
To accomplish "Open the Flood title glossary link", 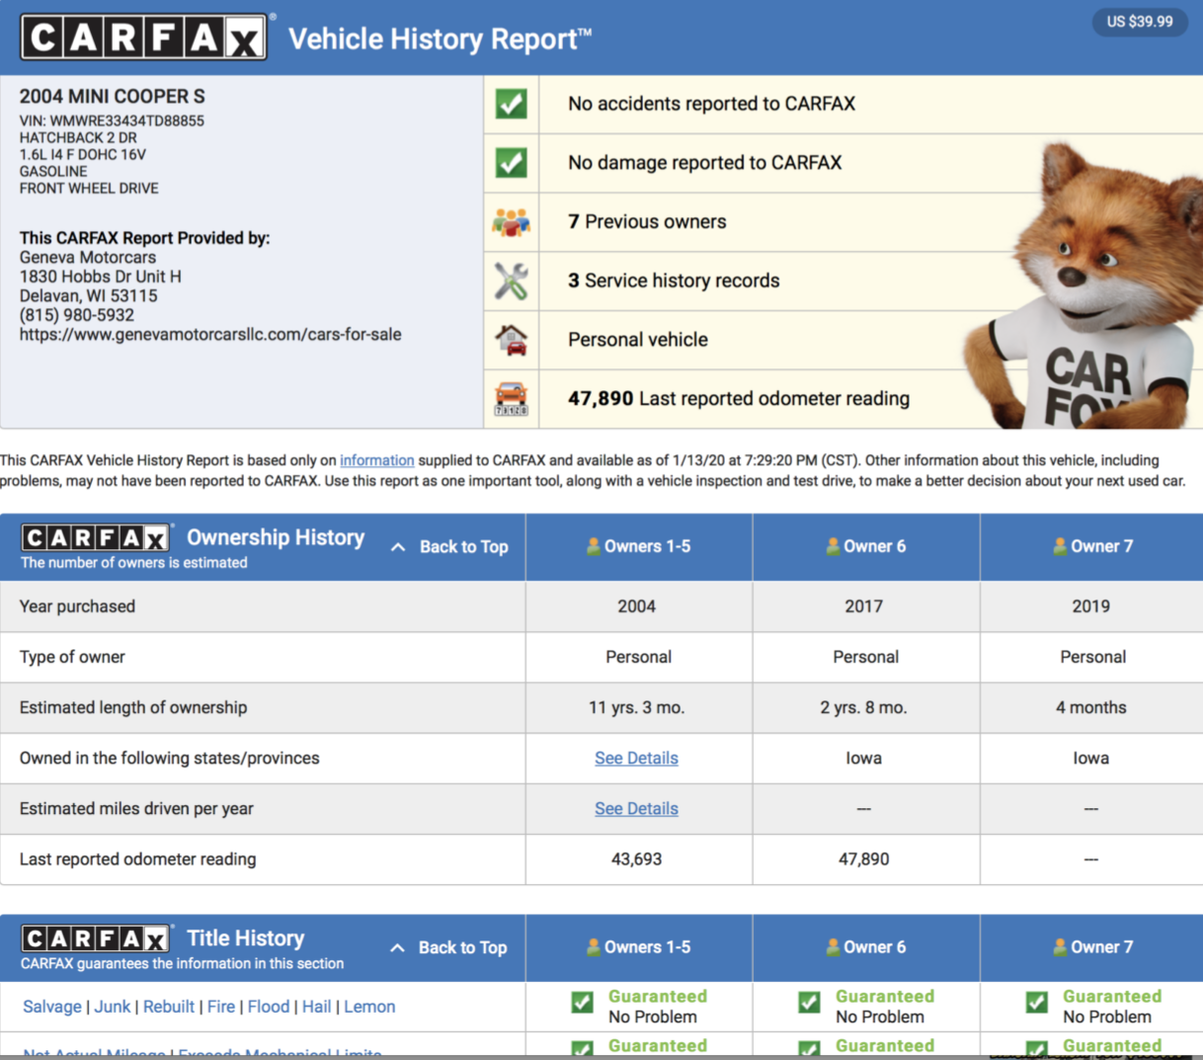I will [269, 1007].
